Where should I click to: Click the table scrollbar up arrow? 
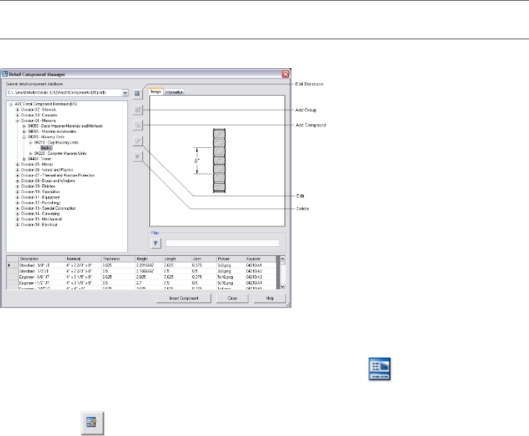283,259
